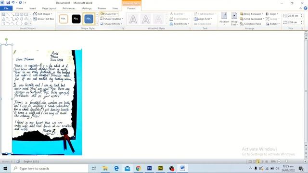Image resolution: width=308 pixels, height=173 pixels.
Task: Apply the black Abc shape style
Action: (76, 19)
